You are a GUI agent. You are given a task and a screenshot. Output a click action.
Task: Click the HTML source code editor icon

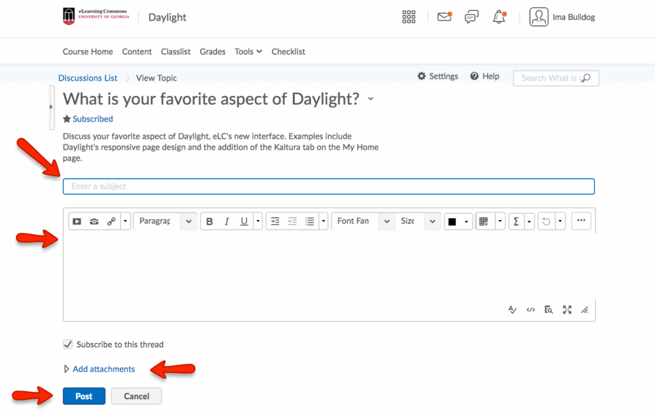point(530,310)
